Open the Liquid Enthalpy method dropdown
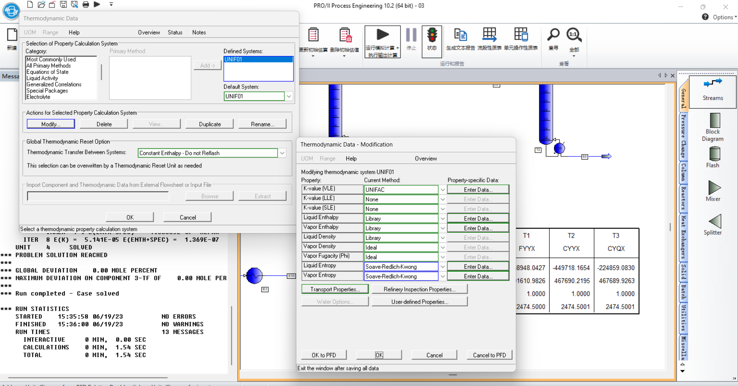Screen dimensions: 738x386 [x=443, y=218]
